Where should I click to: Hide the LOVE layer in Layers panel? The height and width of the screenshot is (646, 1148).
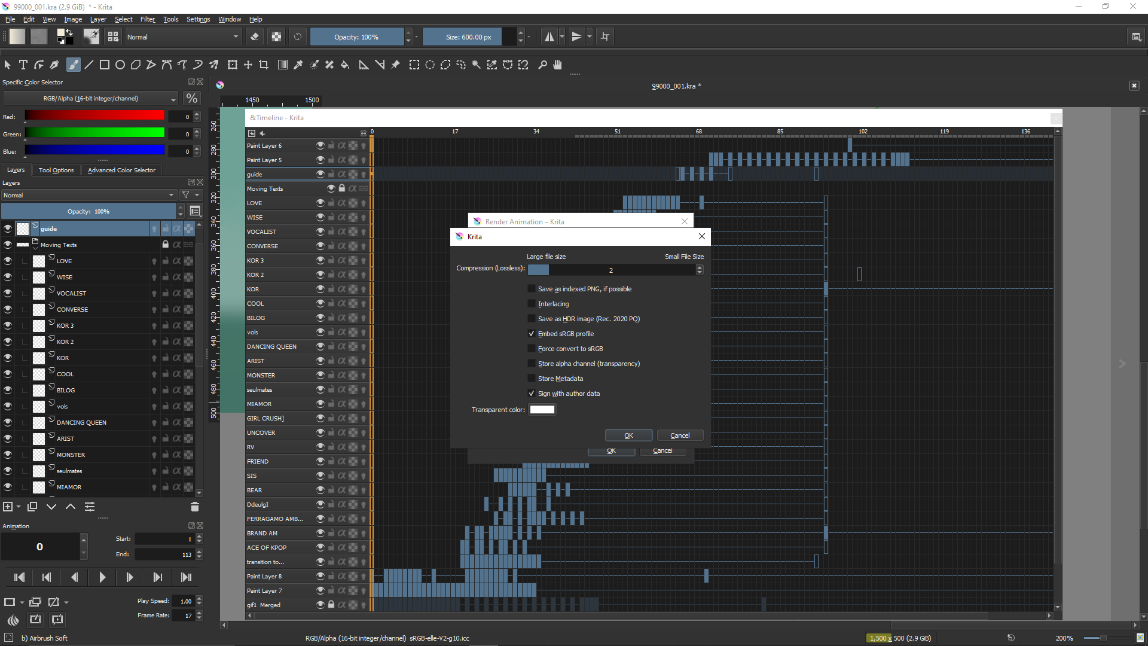(8, 261)
